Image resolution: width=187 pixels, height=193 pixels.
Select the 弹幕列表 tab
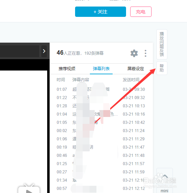pos(101,68)
